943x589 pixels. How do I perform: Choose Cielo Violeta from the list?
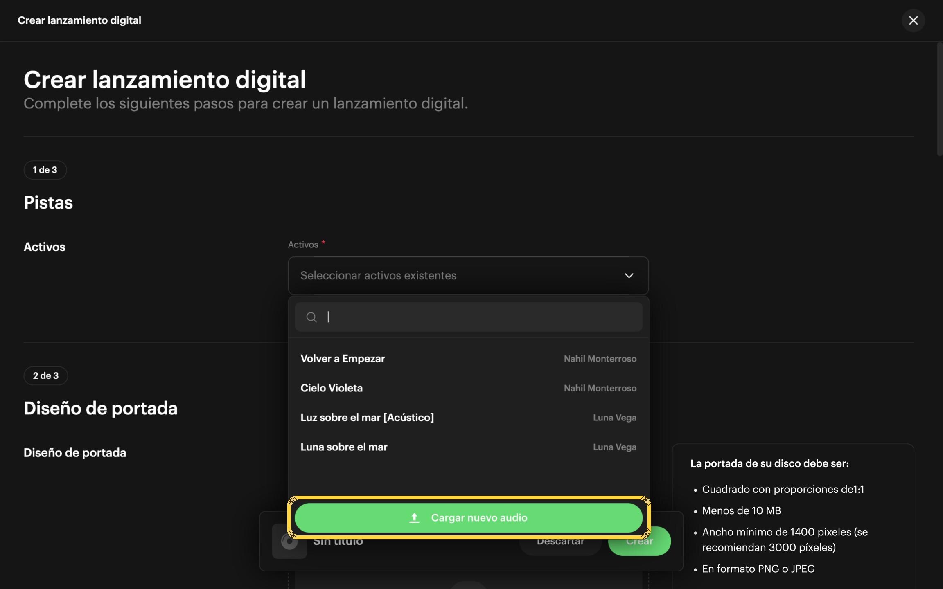point(468,388)
